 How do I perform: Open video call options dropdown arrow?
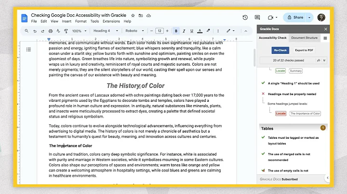coord(277,17)
